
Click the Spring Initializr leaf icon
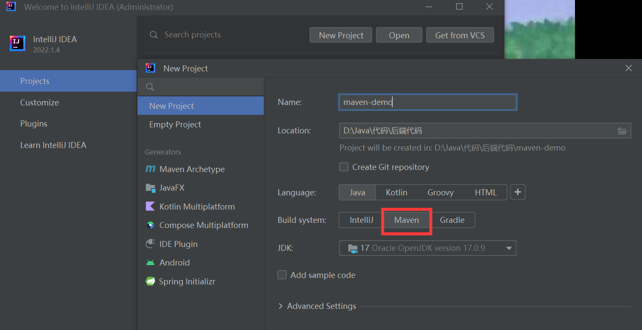(x=150, y=281)
